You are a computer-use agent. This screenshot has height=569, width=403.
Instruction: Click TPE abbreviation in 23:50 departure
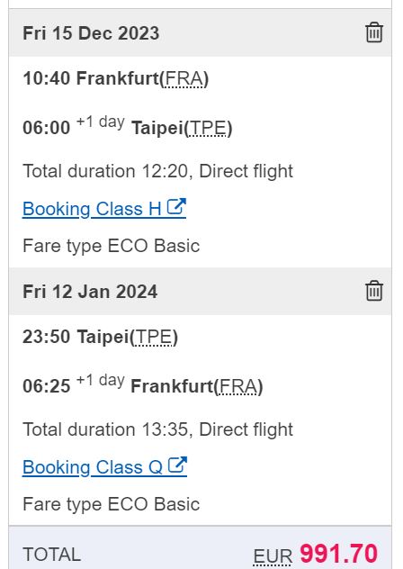[x=153, y=337]
